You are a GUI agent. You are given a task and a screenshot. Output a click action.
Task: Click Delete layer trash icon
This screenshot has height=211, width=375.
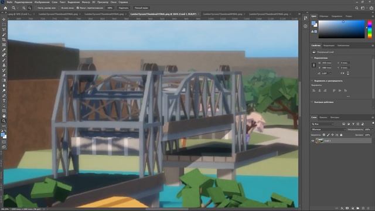coord(369,209)
